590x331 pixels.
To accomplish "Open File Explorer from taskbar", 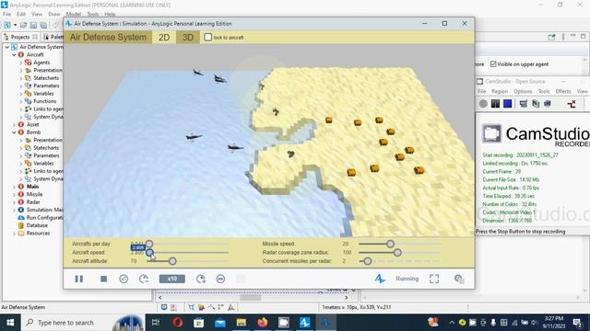I will tap(242, 323).
